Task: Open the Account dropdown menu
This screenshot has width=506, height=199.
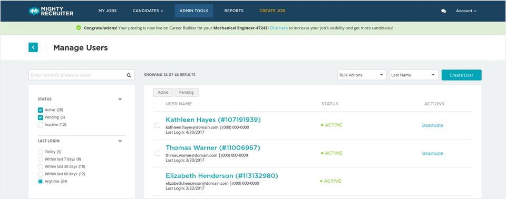Action: click(x=466, y=11)
